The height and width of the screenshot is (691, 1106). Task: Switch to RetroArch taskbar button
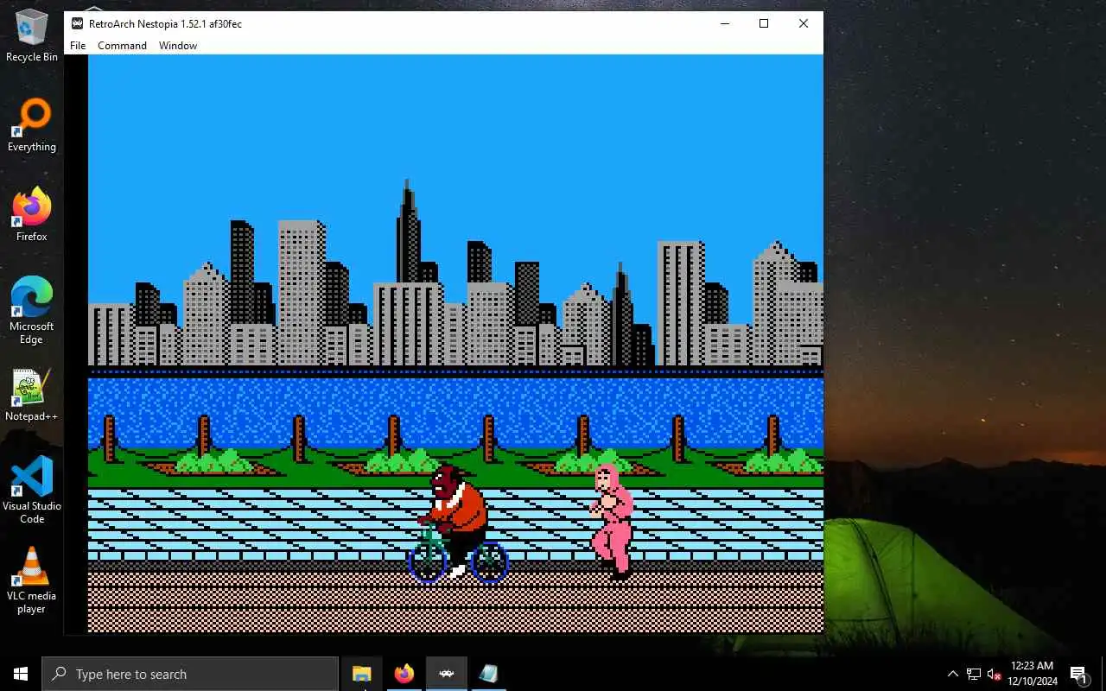pyautogui.click(x=447, y=674)
